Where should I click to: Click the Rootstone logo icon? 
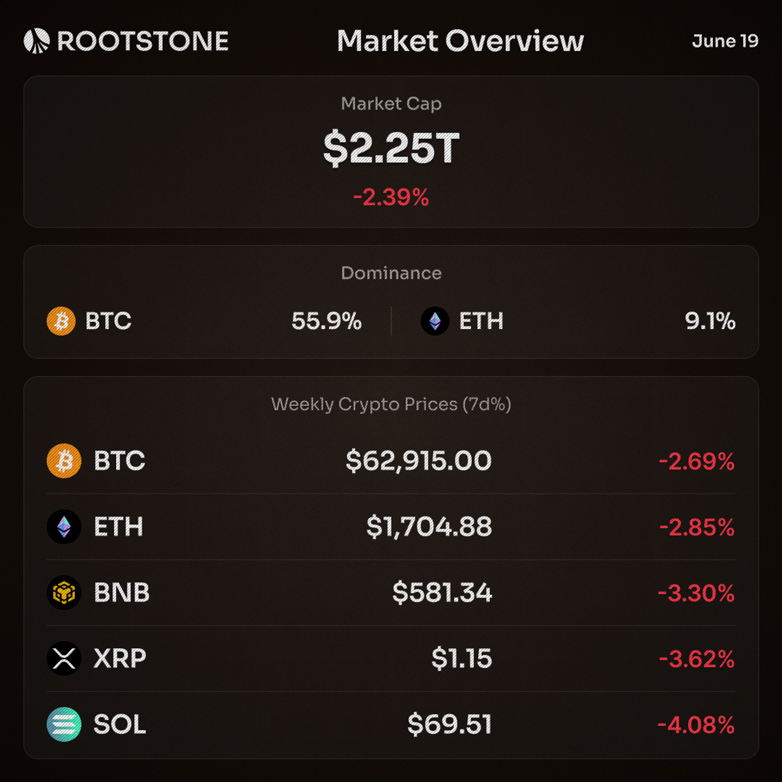point(36,41)
